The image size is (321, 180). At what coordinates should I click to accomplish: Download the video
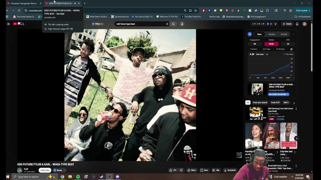230,170
